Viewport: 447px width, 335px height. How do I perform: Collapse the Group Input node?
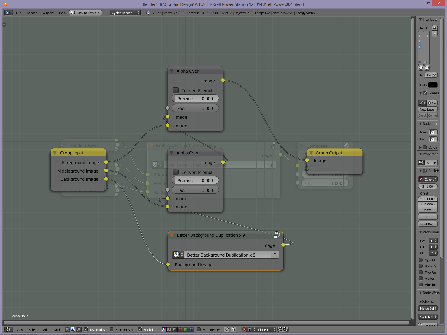[55, 153]
